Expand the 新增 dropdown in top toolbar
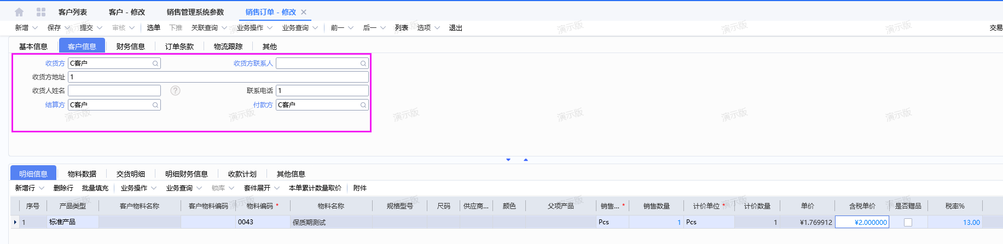 35,28
